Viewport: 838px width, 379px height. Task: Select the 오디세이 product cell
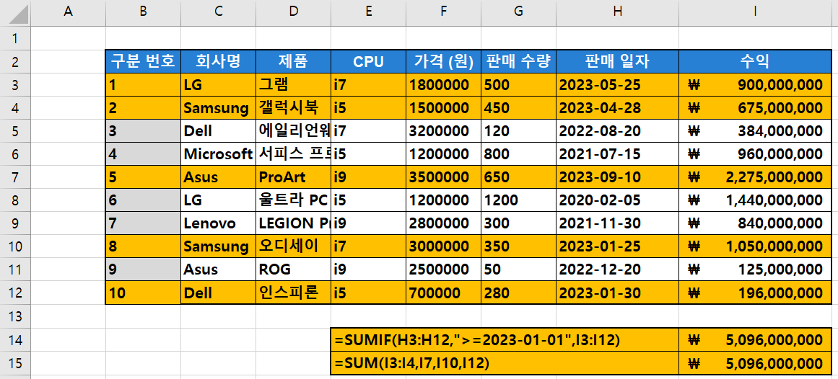coord(293,246)
